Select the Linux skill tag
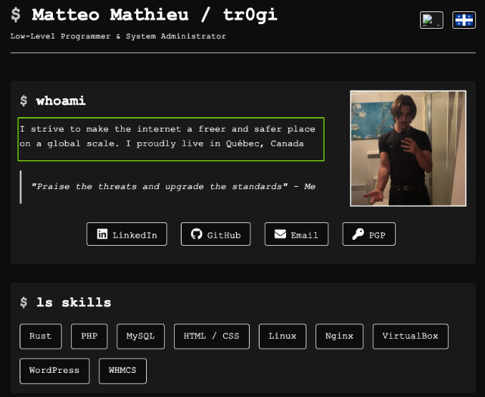This screenshot has width=485, height=397. click(282, 337)
